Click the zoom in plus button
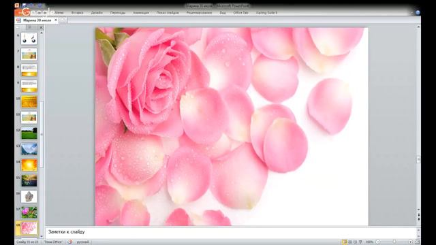This screenshot has height=245, width=436. [410, 242]
